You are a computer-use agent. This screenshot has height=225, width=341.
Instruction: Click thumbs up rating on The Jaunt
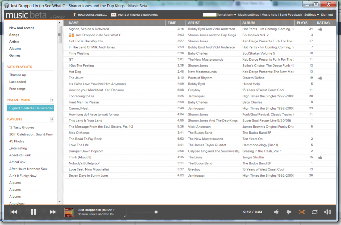(x=320, y=78)
